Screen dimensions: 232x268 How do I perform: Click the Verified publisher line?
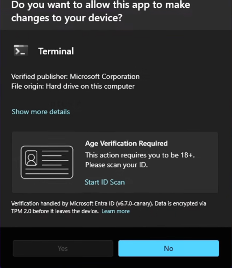(x=75, y=76)
